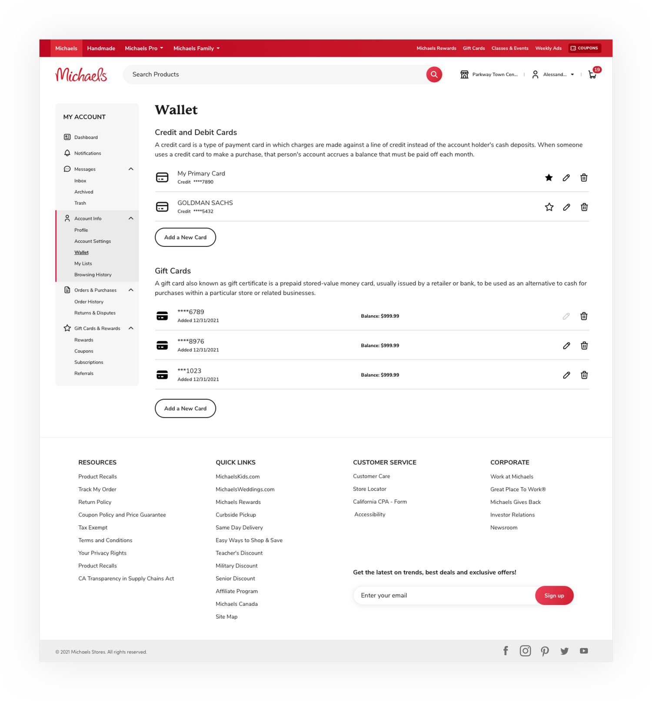Open Profile in sidebar
Image resolution: width=652 pixels, height=701 pixels.
(81, 230)
